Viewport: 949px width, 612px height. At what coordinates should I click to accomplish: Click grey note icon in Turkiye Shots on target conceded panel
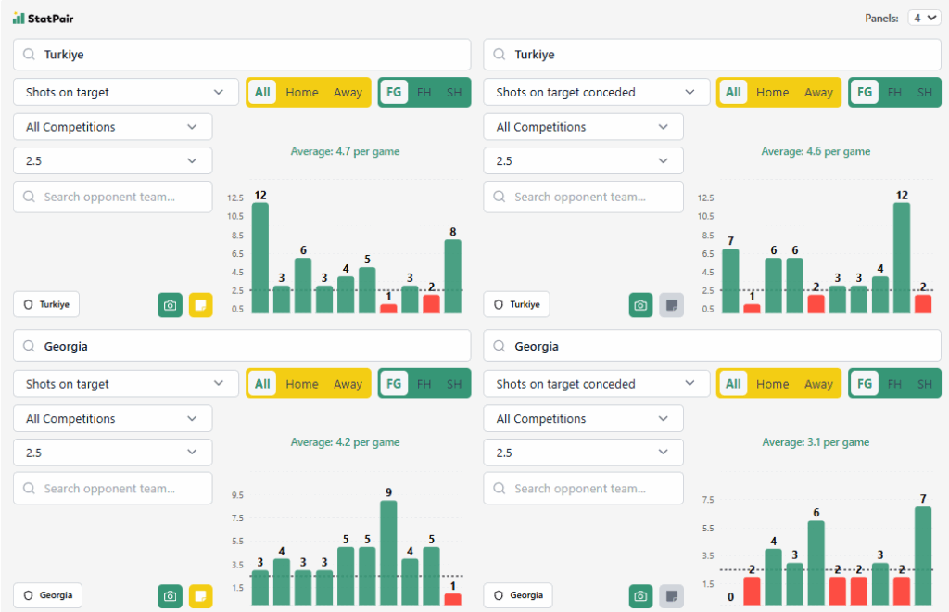(x=671, y=305)
